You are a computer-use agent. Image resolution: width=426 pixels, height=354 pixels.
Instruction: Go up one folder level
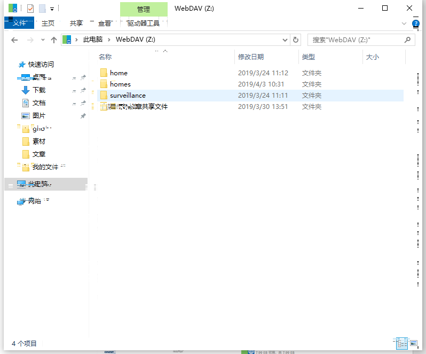[54, 40]
